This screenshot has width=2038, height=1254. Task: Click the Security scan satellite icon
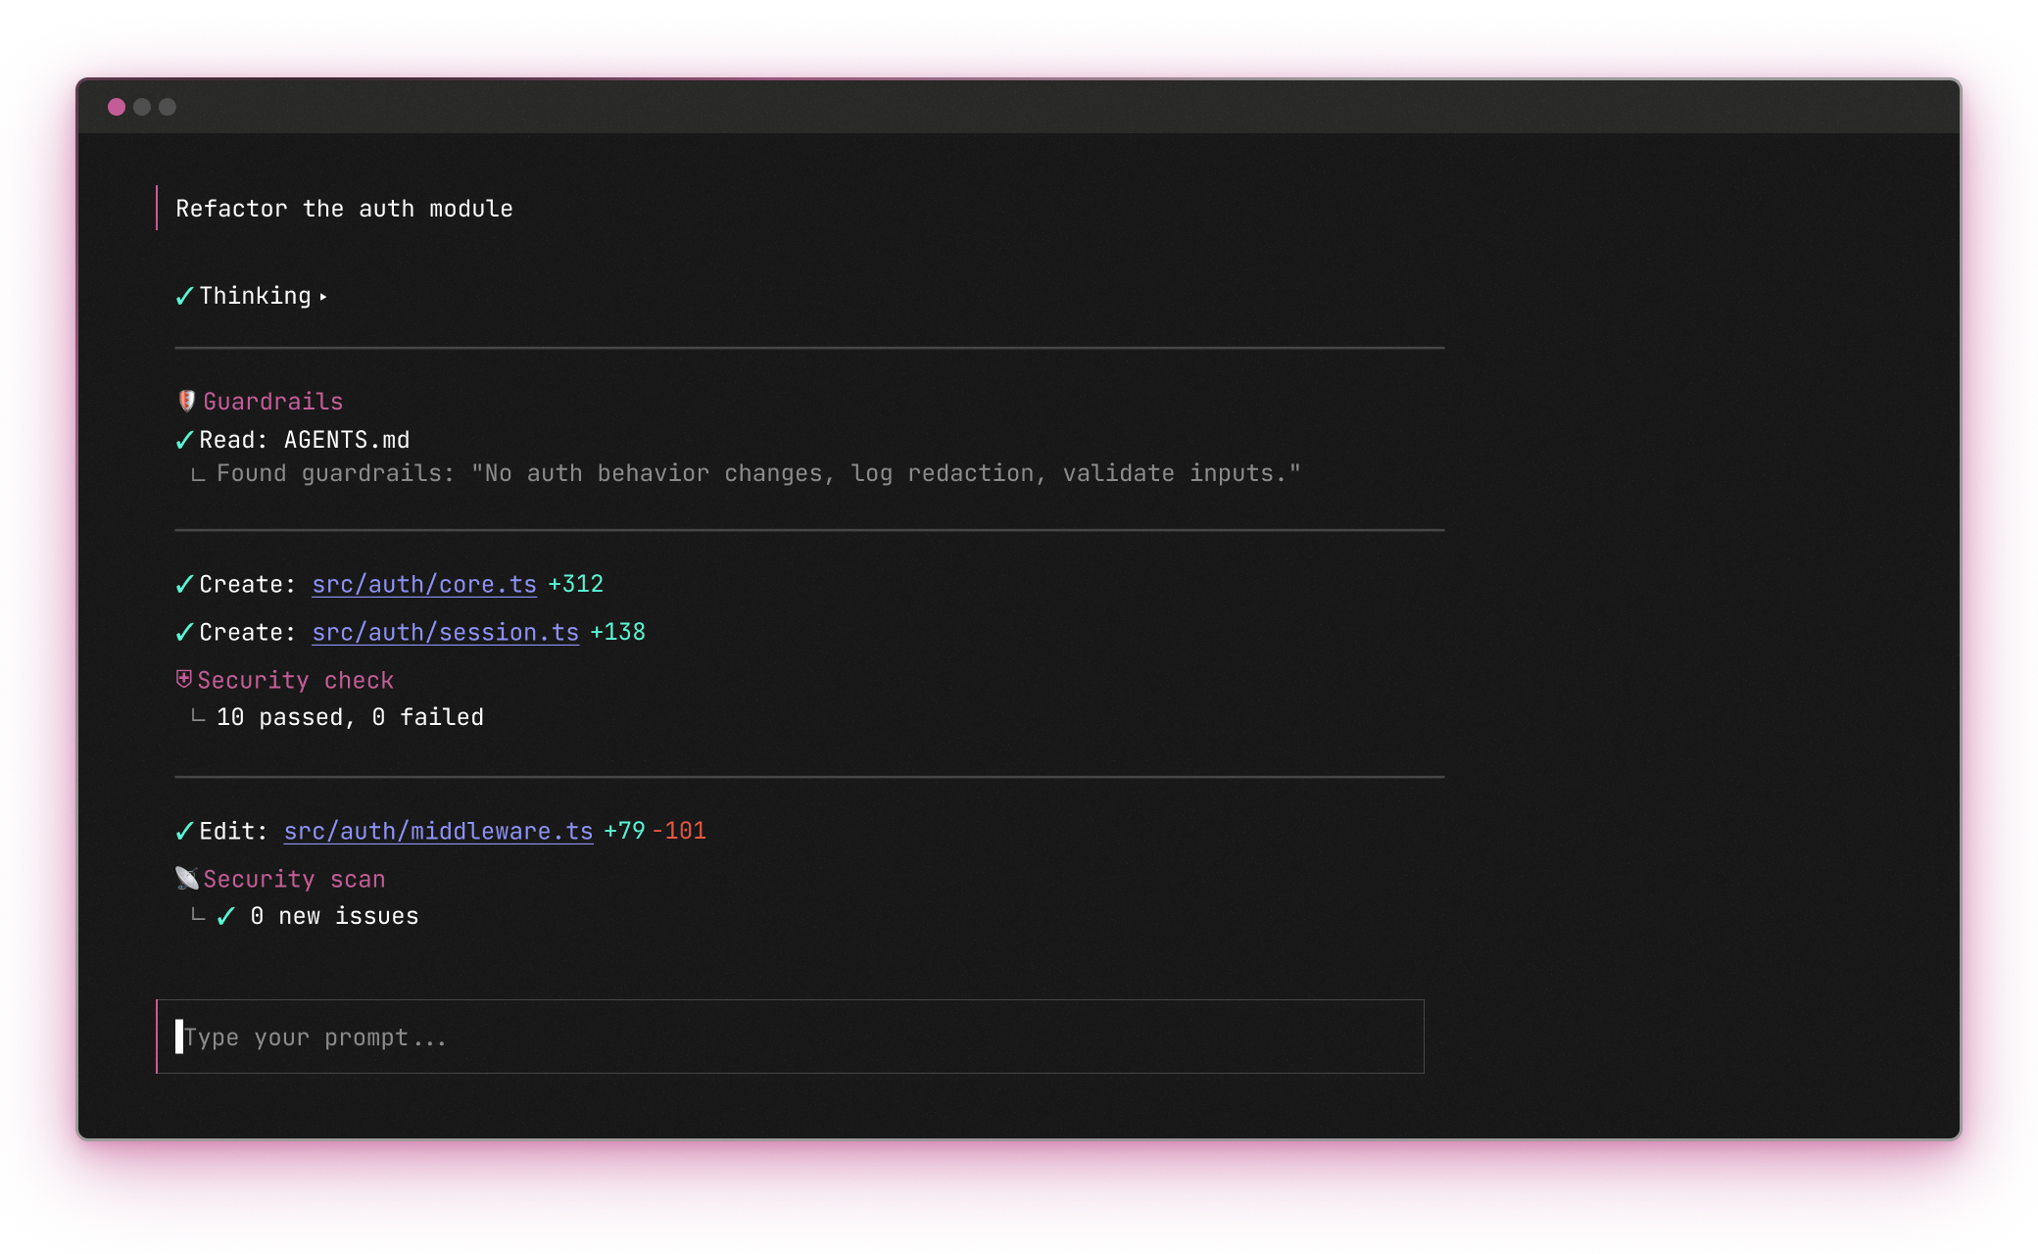(x=186, y=878)
